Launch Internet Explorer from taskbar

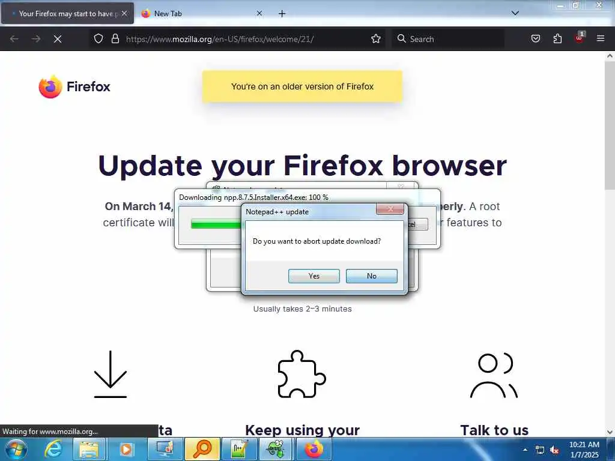[53, 449]
